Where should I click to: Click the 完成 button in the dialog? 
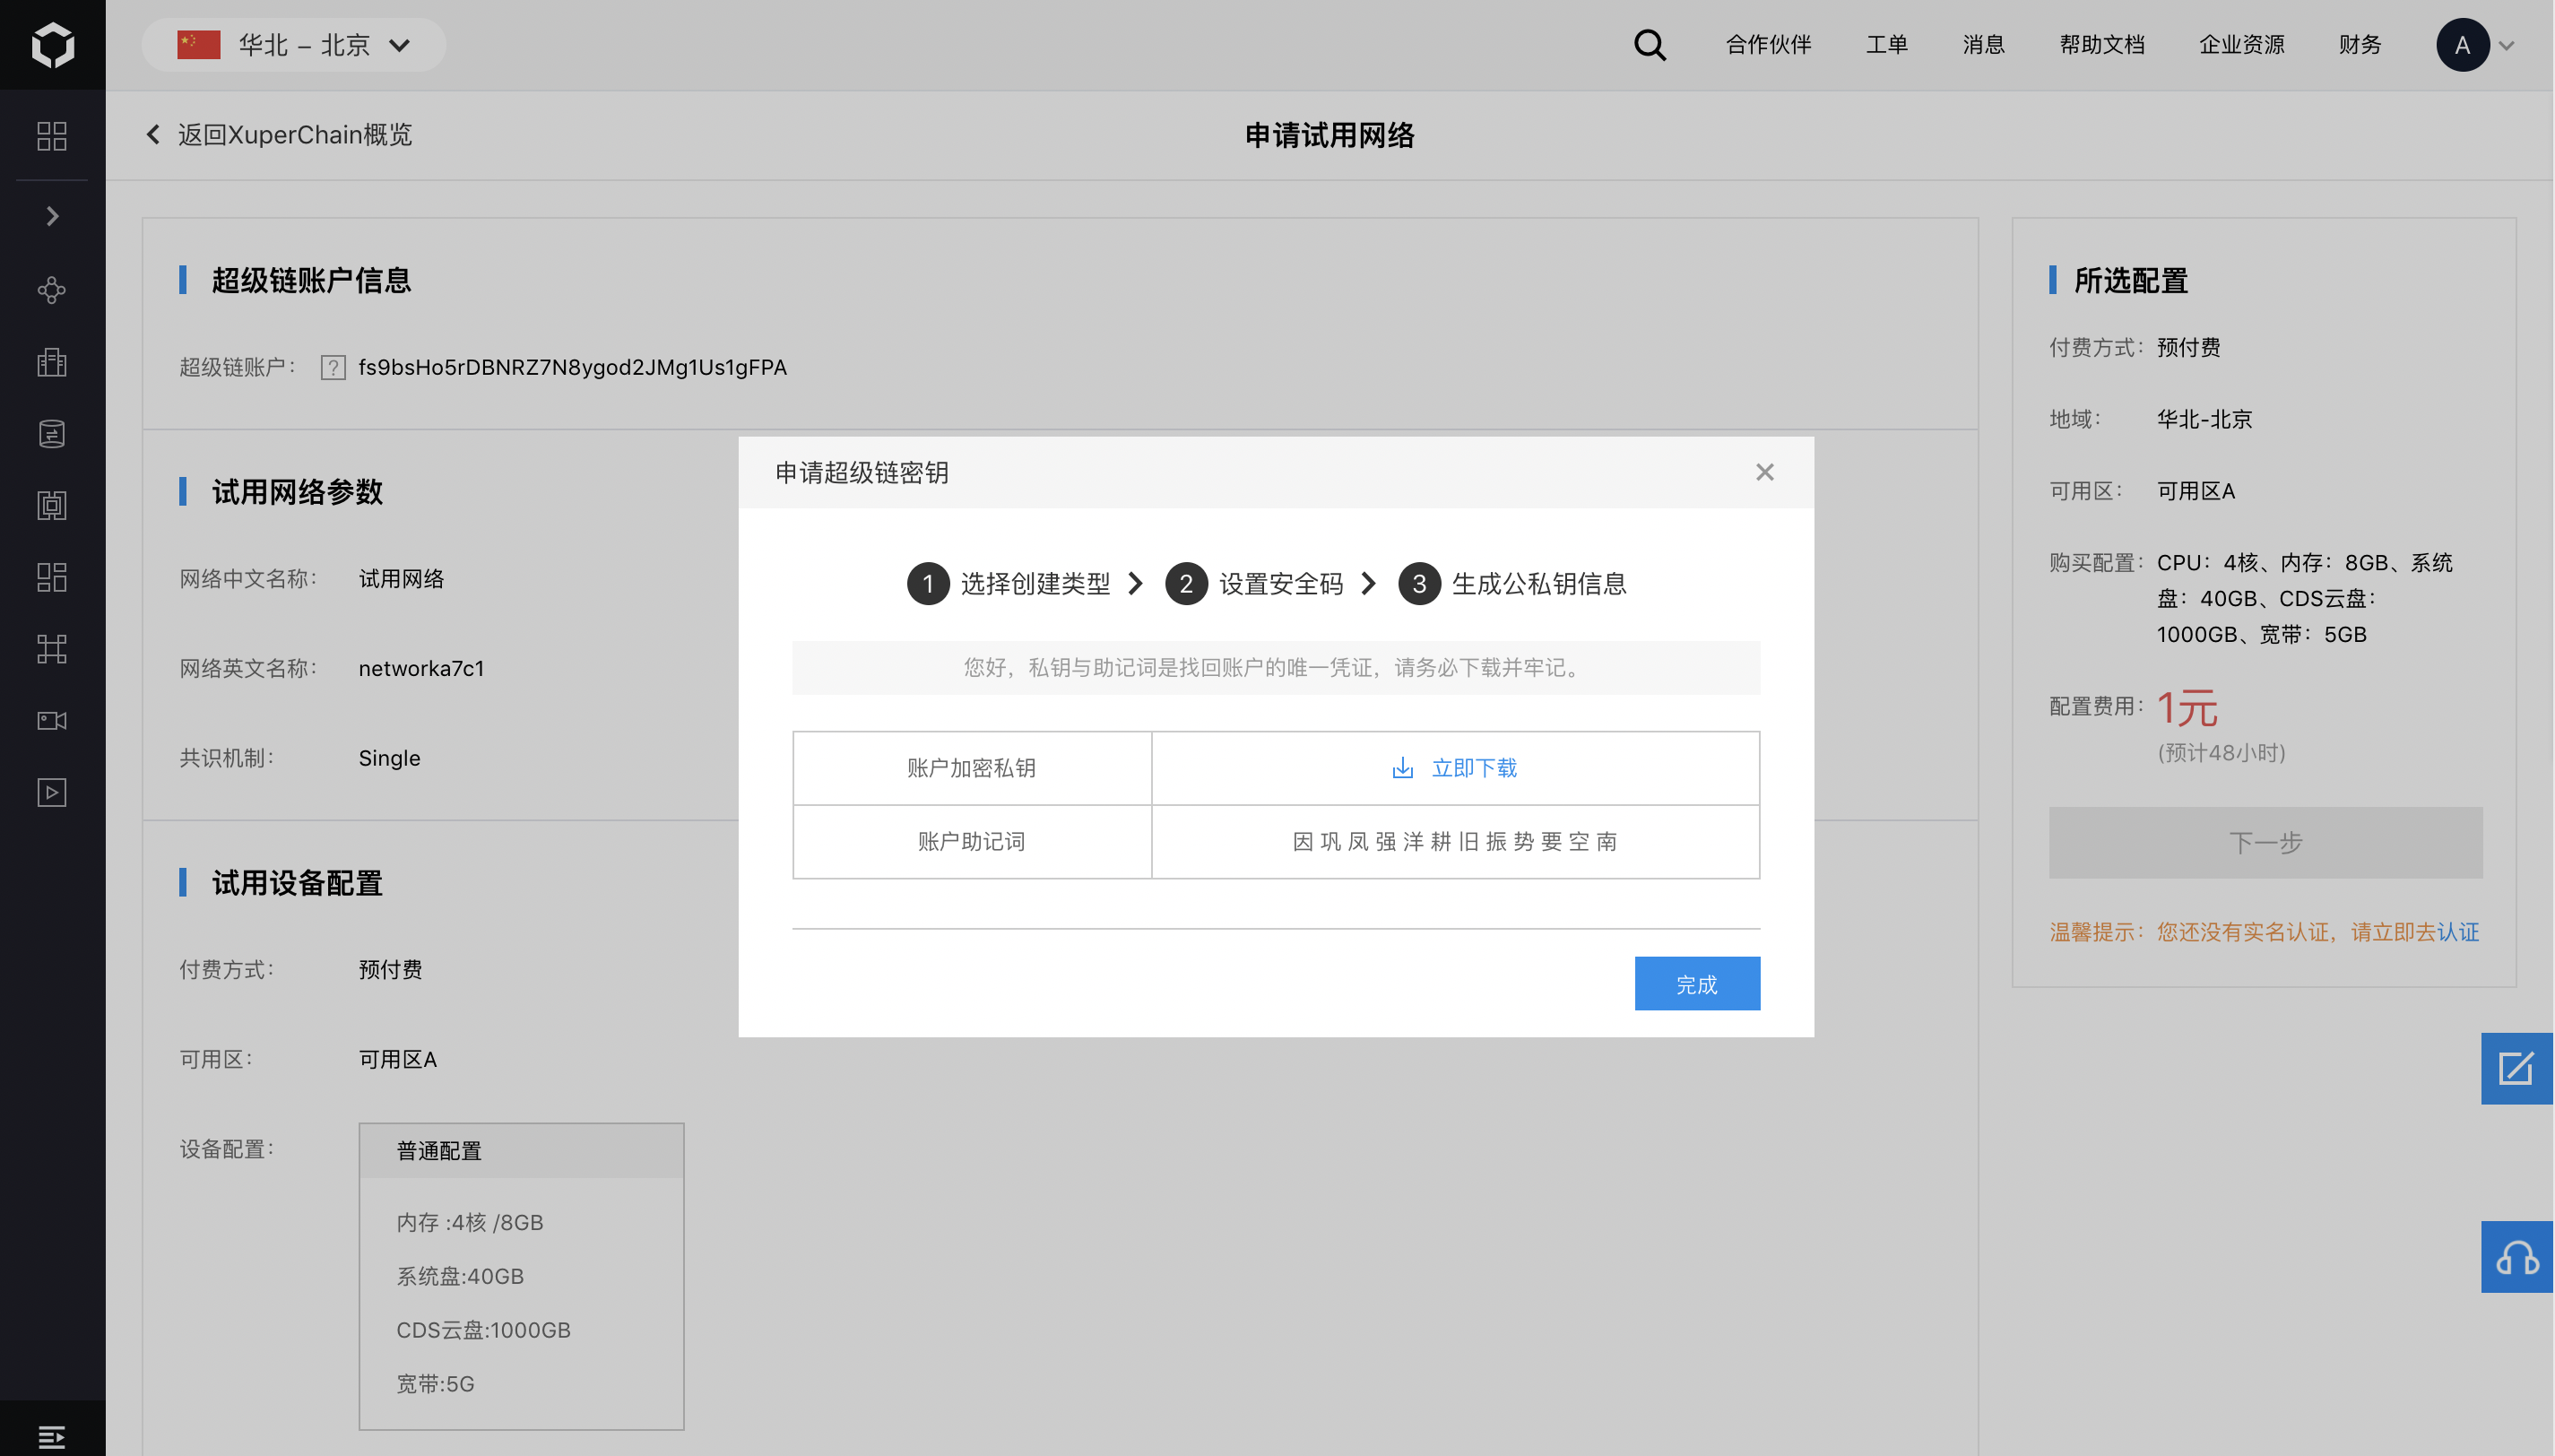pyautogui.click(x=1696, y=984)
